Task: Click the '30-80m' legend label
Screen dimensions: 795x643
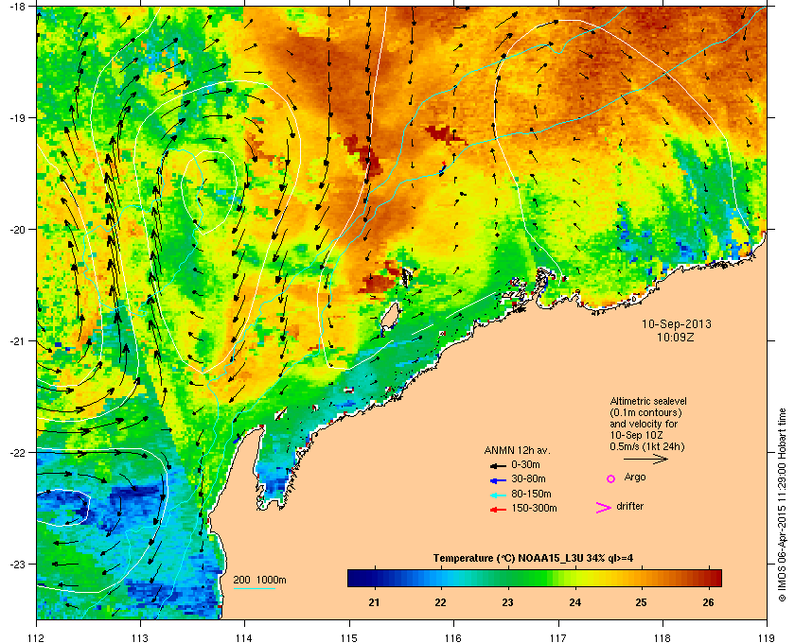Action: pos(528,478)
